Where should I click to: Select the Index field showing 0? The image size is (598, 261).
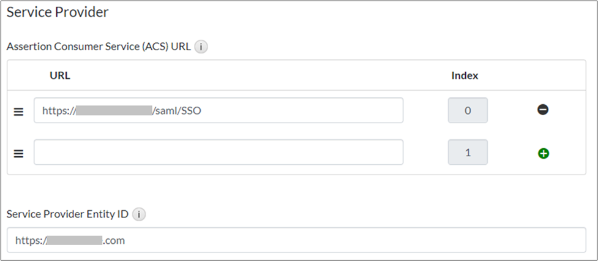468,111
